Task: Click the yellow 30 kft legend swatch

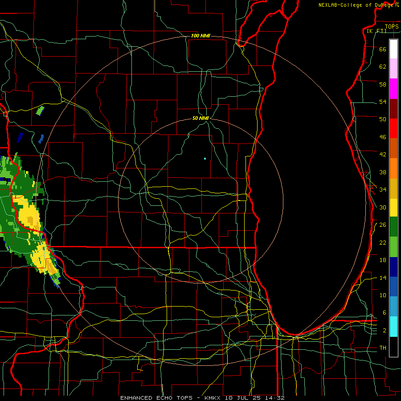Action: coord(393,208)
